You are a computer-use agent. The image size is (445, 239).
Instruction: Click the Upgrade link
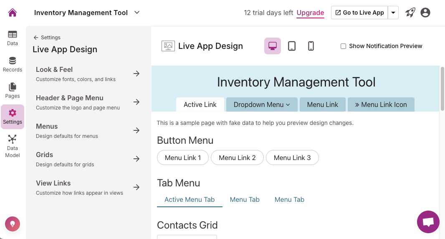310,13
